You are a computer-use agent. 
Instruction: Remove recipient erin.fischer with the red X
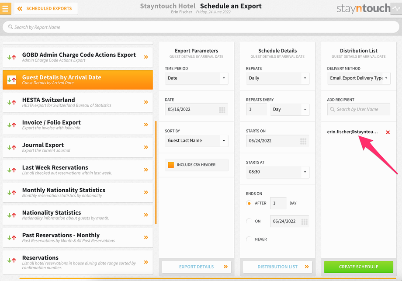point(388,132)
